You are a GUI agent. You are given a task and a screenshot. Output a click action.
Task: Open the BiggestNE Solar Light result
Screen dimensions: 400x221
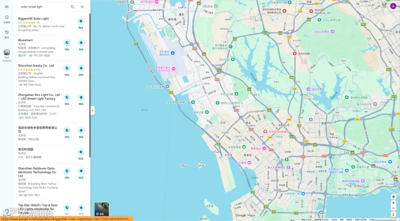[33, 19]
